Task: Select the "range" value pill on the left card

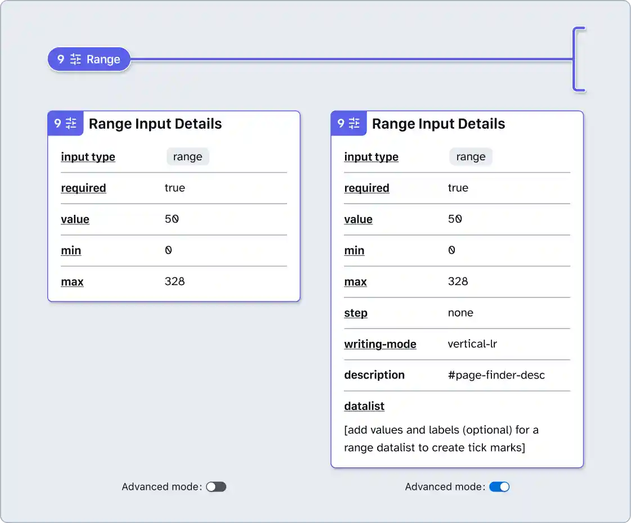Action: pos(187,157)
